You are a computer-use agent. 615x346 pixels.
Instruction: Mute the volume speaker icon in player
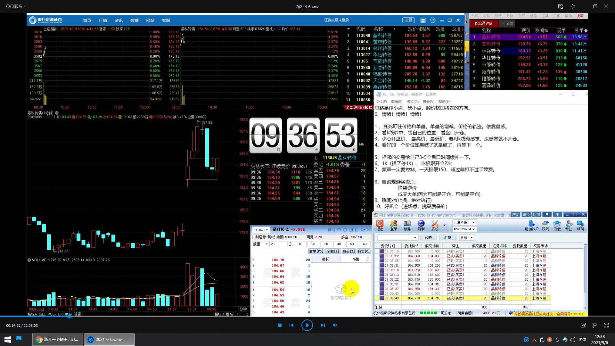(x=335, y=325)
